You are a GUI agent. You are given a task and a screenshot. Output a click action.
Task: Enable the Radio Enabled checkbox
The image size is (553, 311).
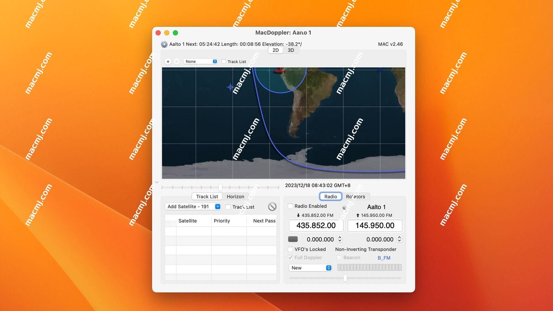pyautogui.click(x=290, y=206)
